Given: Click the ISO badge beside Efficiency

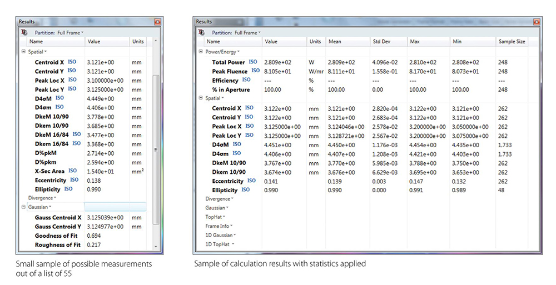Looking at the screenshot, I should 247,80.
